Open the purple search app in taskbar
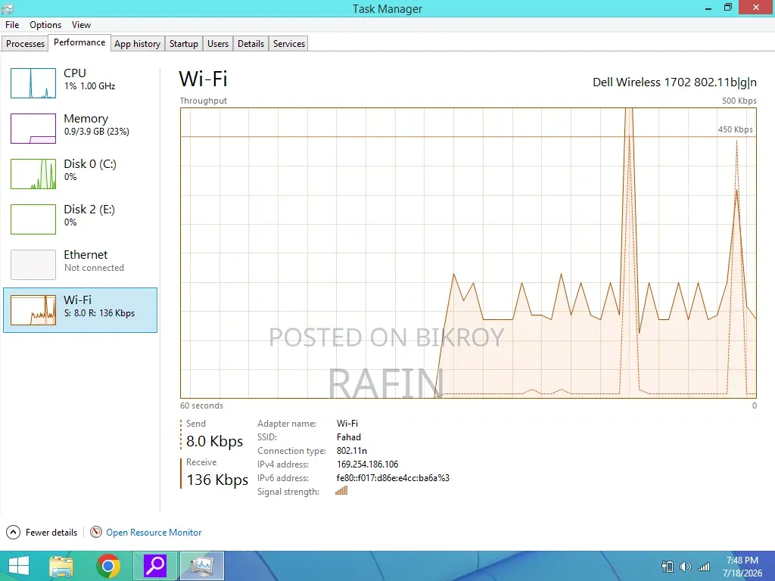 tap(155, 566)
